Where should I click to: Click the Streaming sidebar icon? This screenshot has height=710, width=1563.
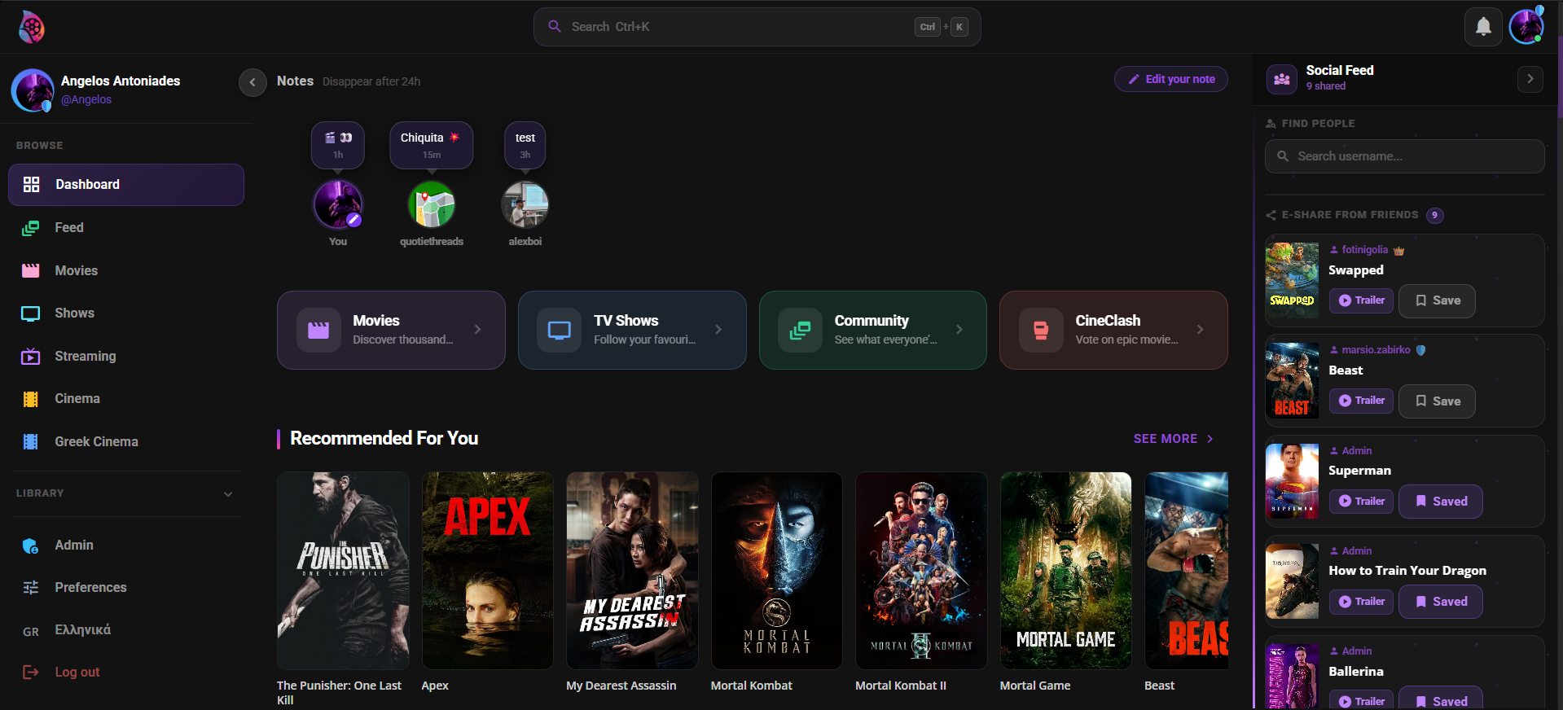point(31,357)
